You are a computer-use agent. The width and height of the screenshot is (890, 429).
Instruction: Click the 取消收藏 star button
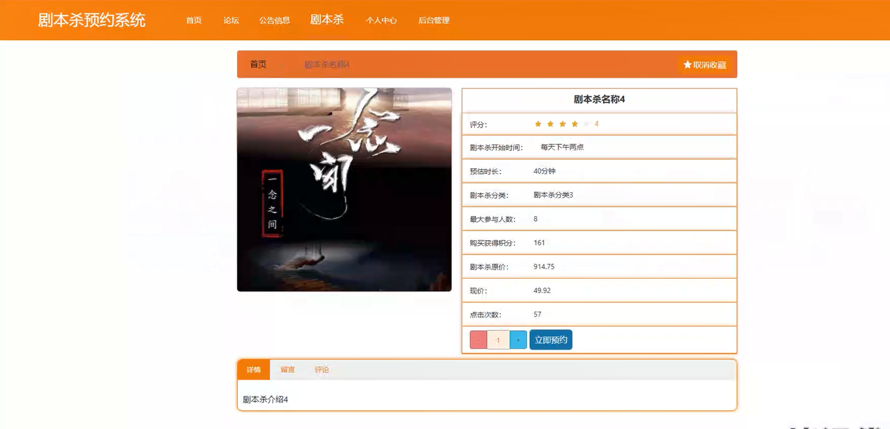(705, 65)
